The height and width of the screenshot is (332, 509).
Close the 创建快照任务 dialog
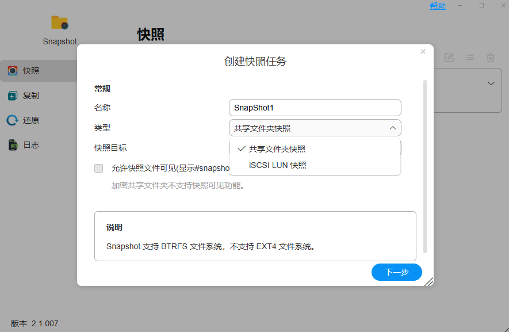click(423, 52)
